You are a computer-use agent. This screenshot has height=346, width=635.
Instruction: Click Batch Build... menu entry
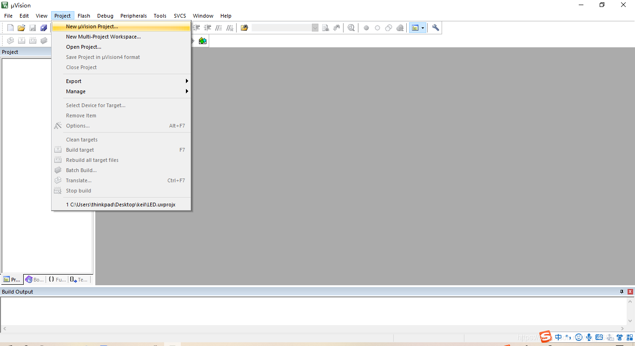point(121,170)
